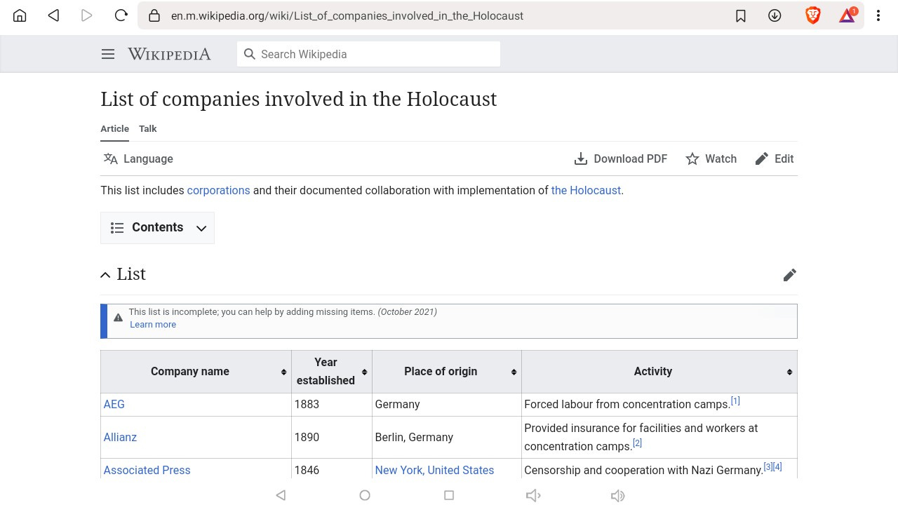Open the Language selector
Screen dimensions: 898x512
pyautogui.click(x=138, y=159)
